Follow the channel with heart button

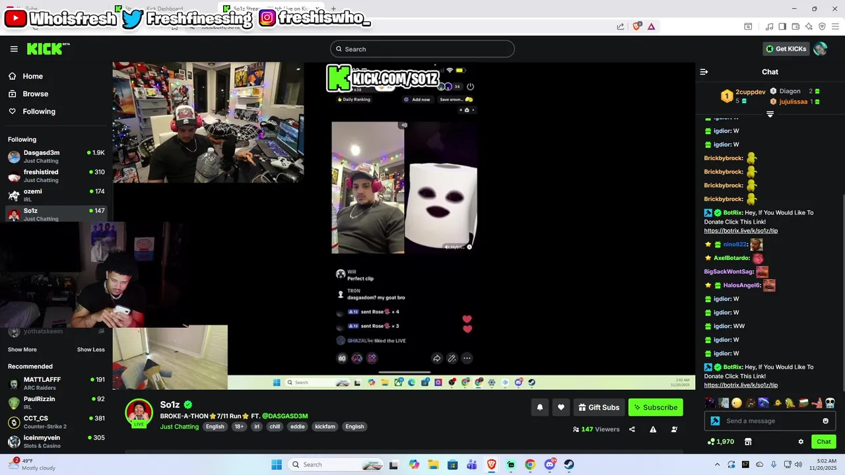click(x=561, y=408)
